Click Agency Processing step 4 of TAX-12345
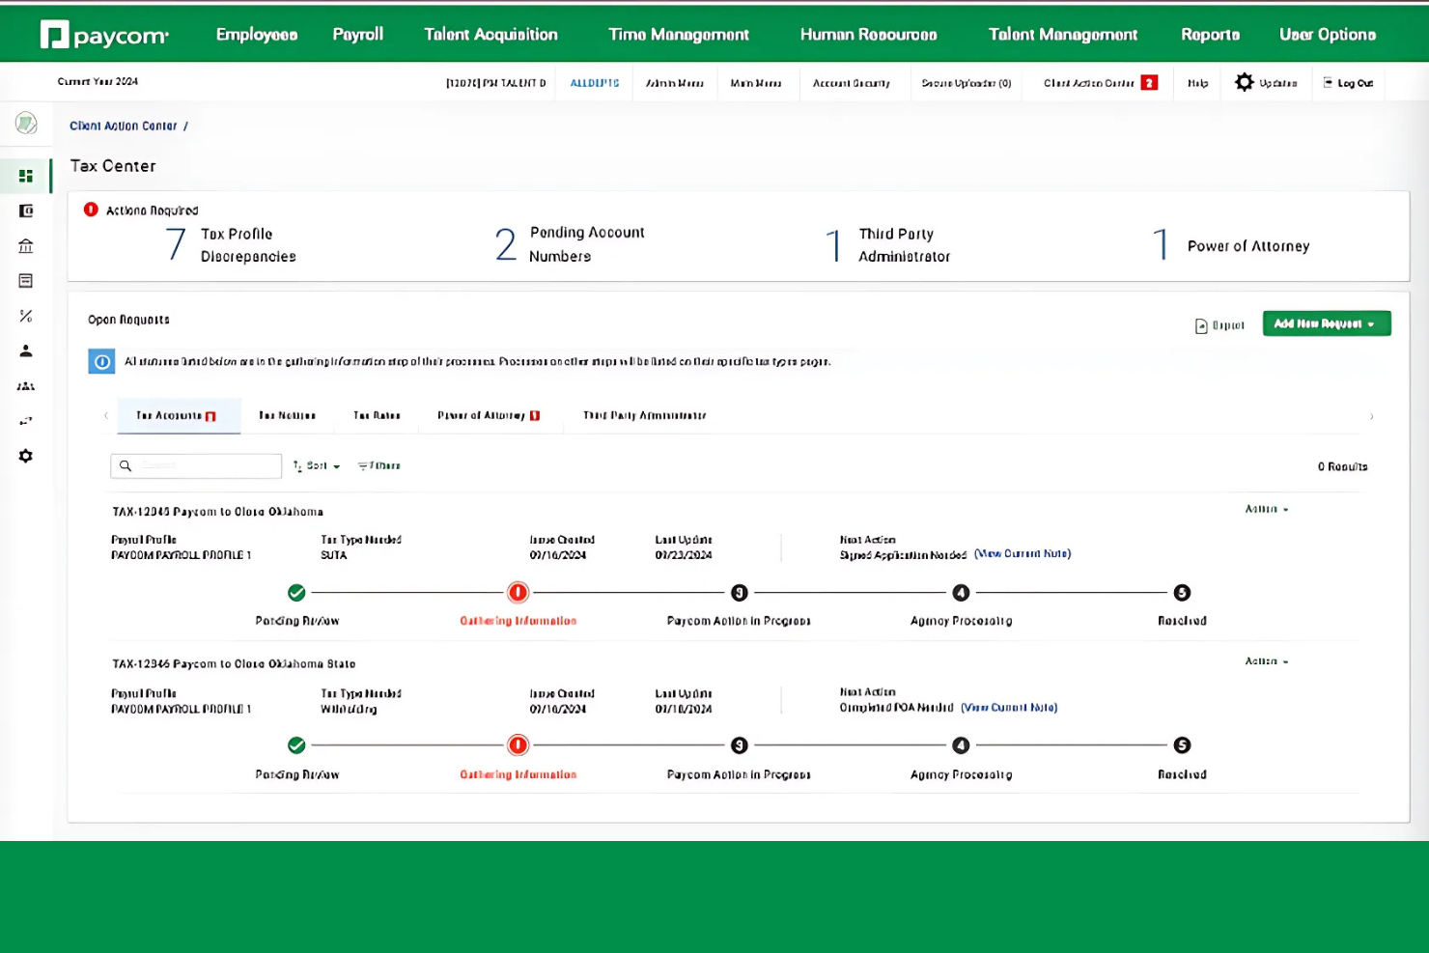 pyautogui.click(x=961, y=593)
